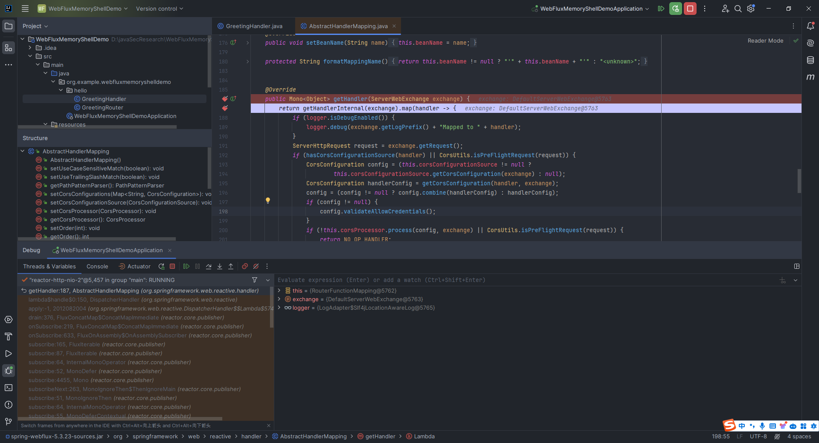The width and height of the screenshot is (819, 443).
Task: Open Project view selector dropdown
Action: [35, 26]
